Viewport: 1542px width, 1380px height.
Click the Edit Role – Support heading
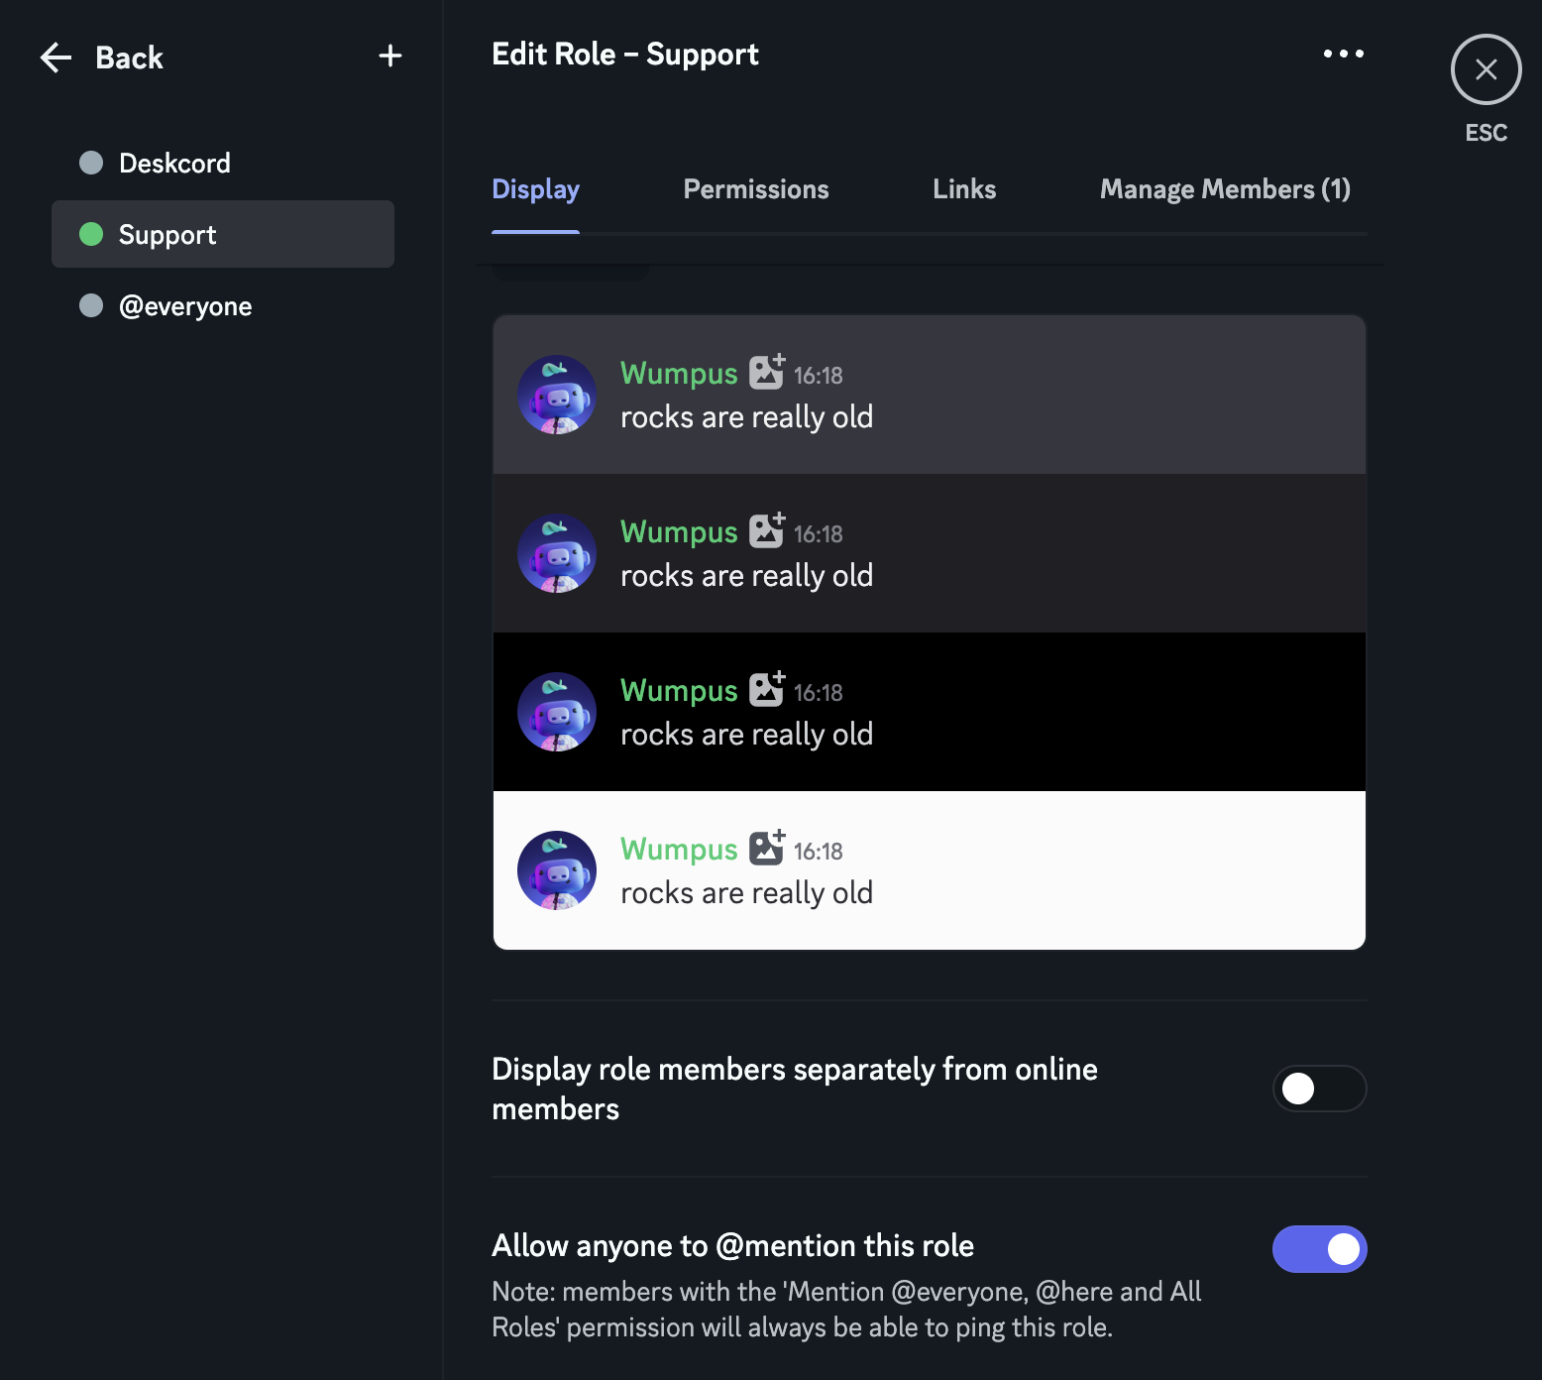click(625, 55)
